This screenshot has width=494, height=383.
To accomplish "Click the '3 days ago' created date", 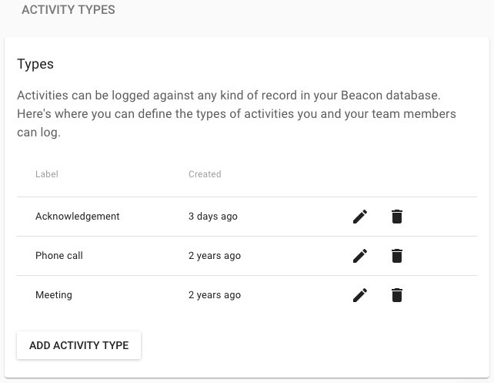I will tap(213, 217).
